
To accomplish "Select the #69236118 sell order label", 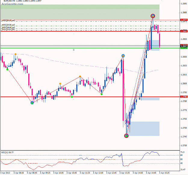I will click(x=8, y=20).
